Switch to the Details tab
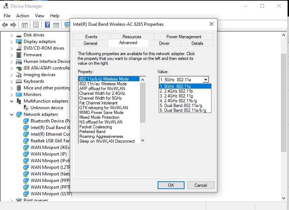Image resolution: width=289 pixels, height=210 pixels. [x=197, y=43]
